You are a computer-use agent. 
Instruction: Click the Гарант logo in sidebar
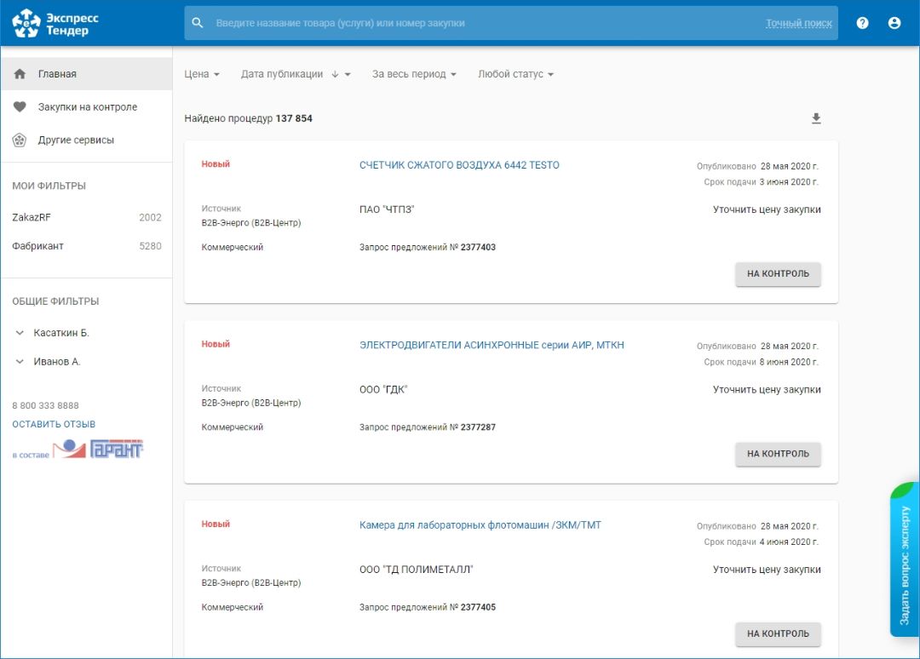coord(98,449)
